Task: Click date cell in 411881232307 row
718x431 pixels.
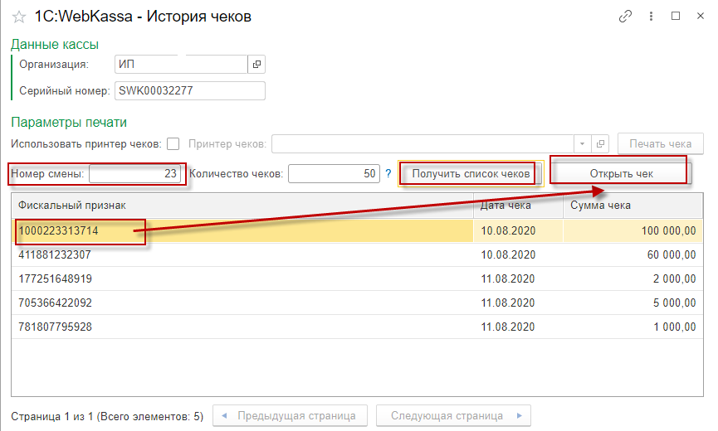Action: tap(518, 255)
